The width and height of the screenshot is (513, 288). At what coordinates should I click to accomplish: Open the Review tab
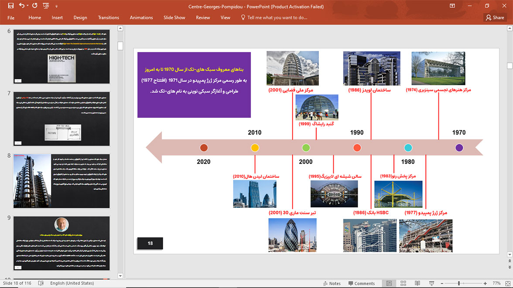pos(203,18)
